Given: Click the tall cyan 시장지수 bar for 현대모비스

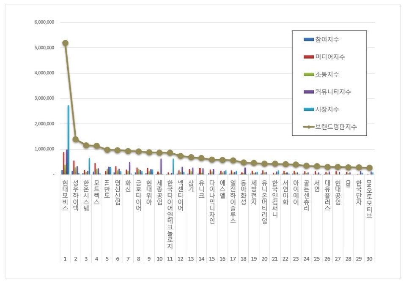Looking at the screenshot, I should pos(69,139).
